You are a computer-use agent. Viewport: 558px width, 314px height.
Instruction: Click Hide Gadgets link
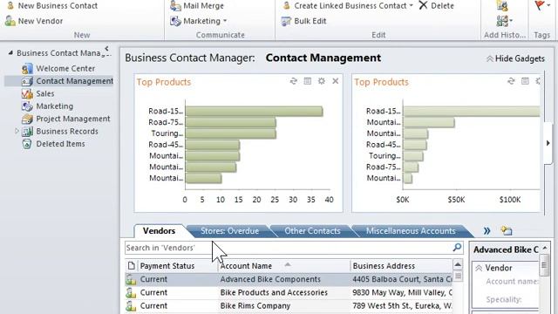pos(515,58)
